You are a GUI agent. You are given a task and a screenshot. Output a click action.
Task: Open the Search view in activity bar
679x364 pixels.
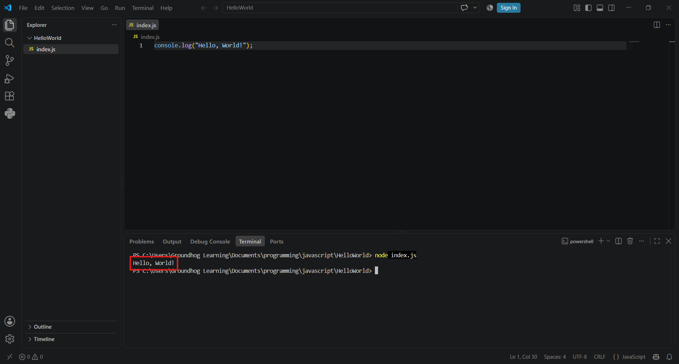10,43
